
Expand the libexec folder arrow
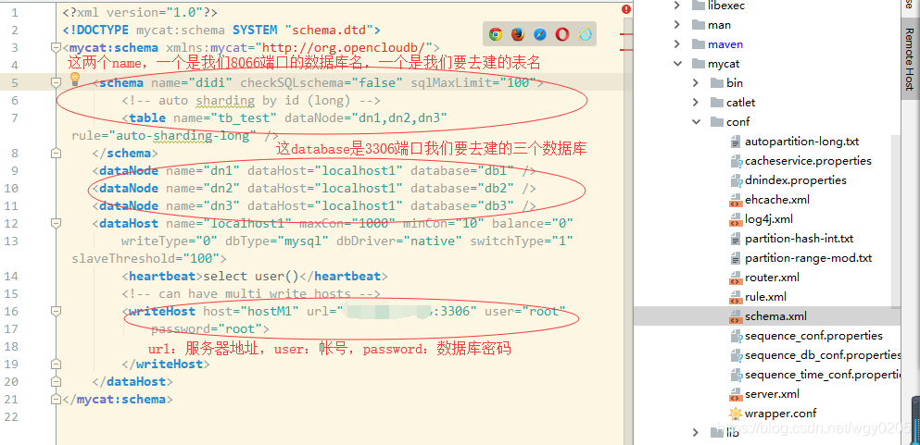677,6
